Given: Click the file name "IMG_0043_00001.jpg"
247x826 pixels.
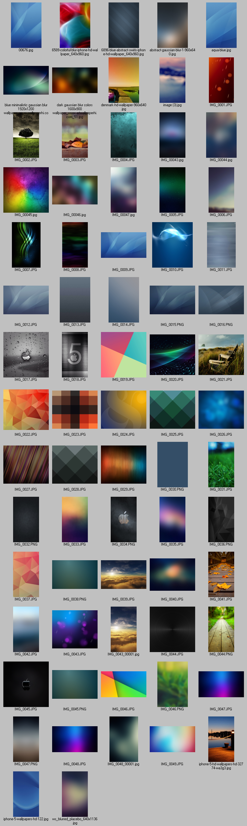Looking at the screenshot, I should click(123, 654).
